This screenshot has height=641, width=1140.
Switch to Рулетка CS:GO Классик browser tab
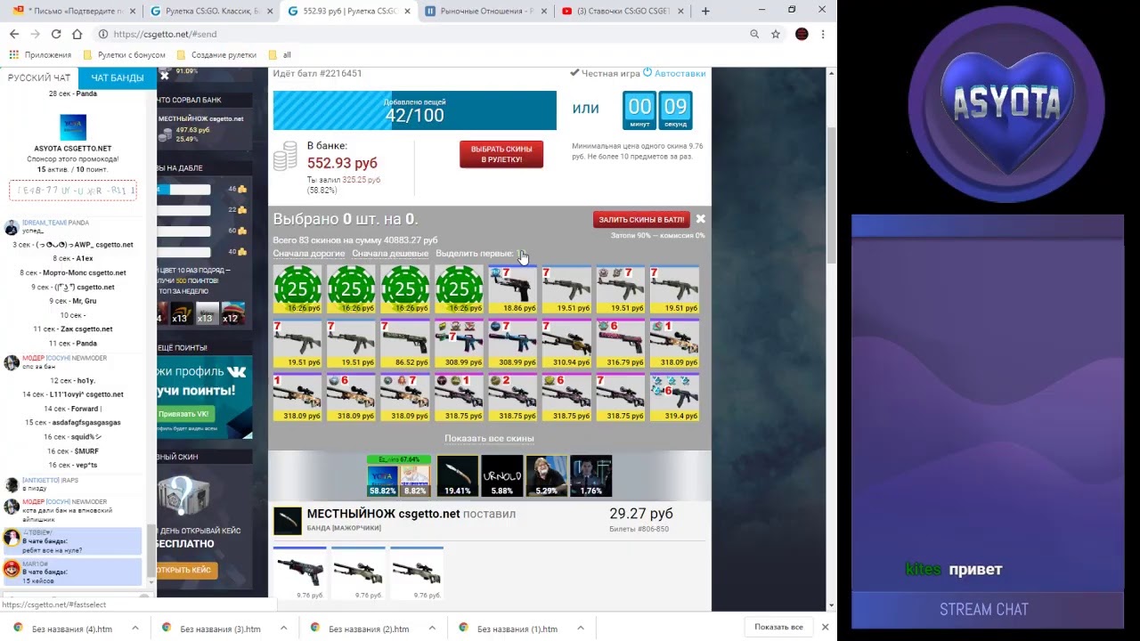tap(212, 12)
